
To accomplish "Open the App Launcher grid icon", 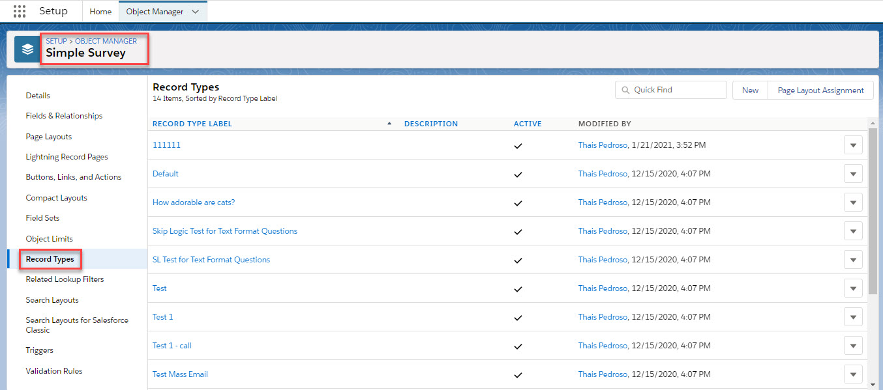I will click(20, 11).
